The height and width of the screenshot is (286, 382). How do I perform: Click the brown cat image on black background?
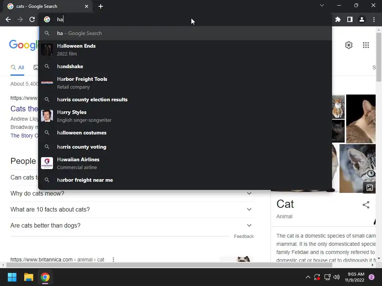point(361,119)
